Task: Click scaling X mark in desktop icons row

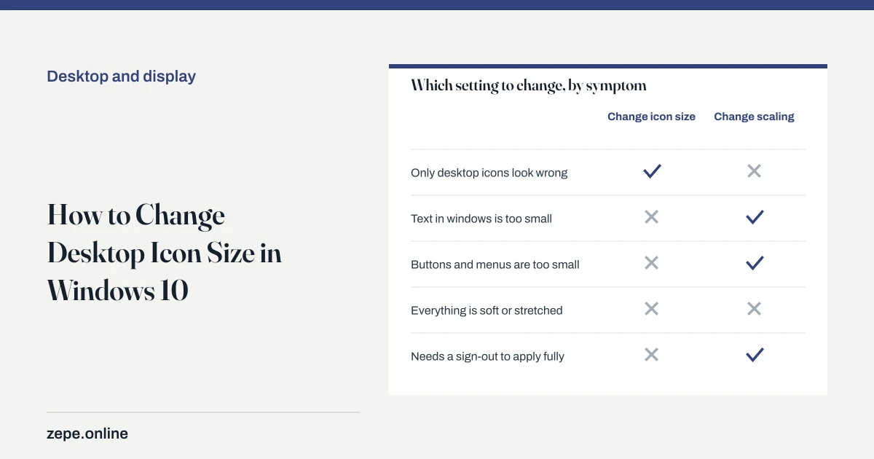Action: tap(754, 171)
